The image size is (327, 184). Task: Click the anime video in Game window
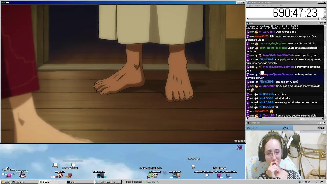coord(123,74)
